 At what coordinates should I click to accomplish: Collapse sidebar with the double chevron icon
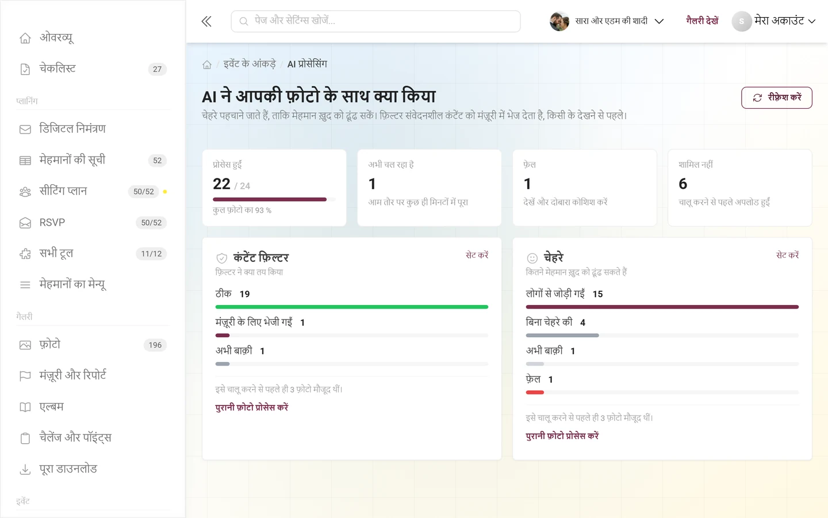click(206, 22)
